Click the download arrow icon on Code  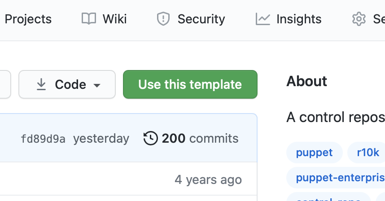(41, 84)
